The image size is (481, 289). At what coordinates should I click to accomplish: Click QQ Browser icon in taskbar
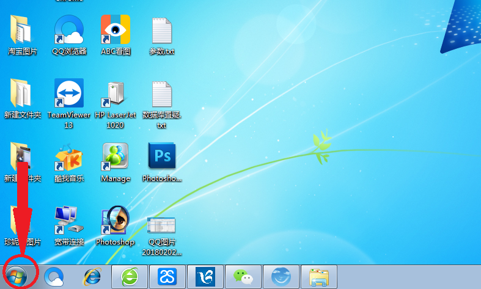pos(54,277)
